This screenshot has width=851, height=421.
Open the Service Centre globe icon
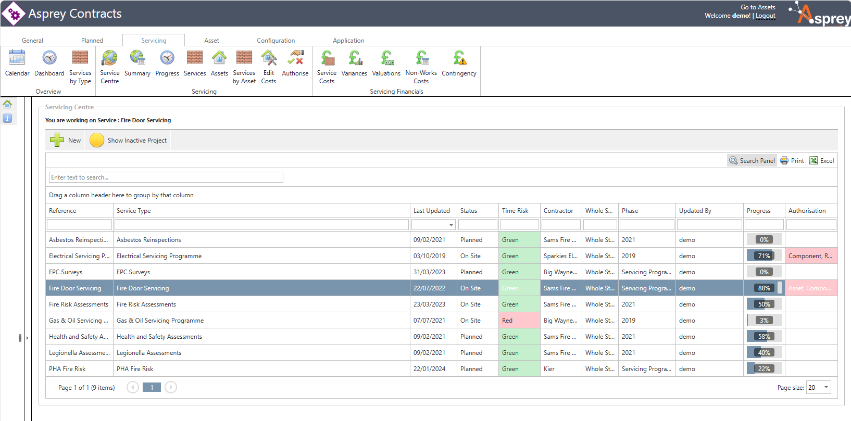tap(110, 58)
